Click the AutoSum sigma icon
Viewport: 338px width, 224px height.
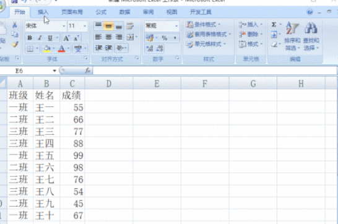[x=274, y=25]
